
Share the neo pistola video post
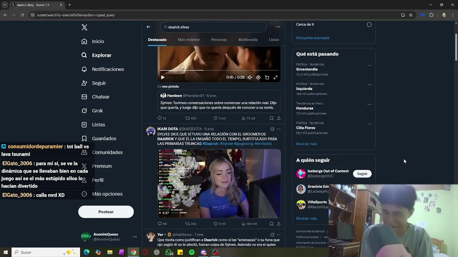pyautogui.click(x=279, y=118)
